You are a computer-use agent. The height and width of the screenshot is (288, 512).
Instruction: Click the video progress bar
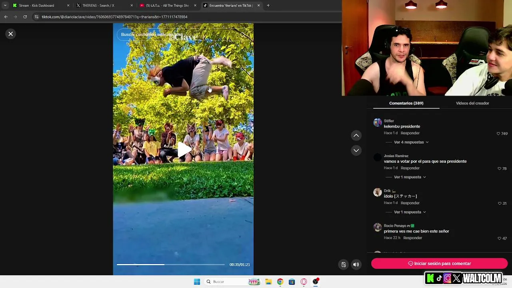click(171, 264)
